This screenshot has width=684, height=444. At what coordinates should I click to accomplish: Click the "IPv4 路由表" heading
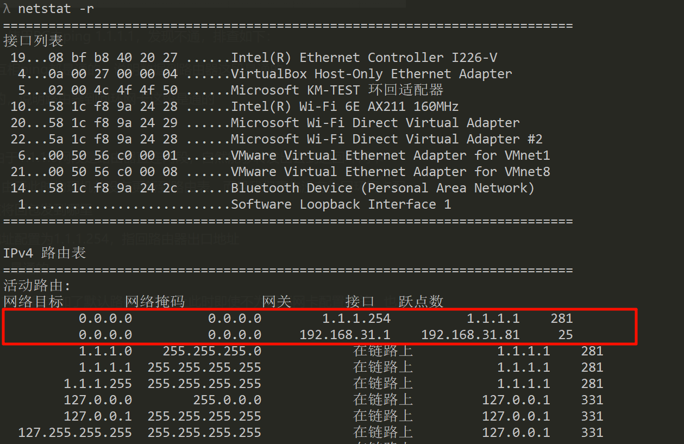(x=45, y=253)
